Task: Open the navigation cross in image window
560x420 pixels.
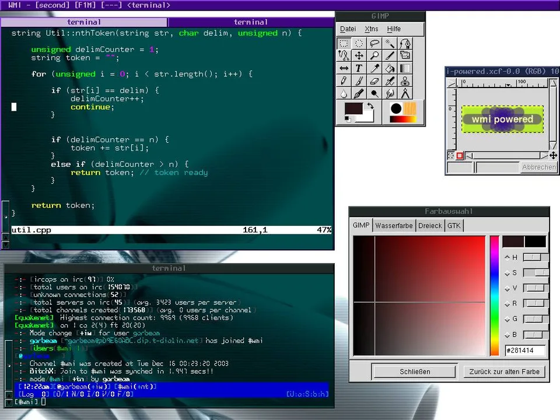Action: (553, 155)
